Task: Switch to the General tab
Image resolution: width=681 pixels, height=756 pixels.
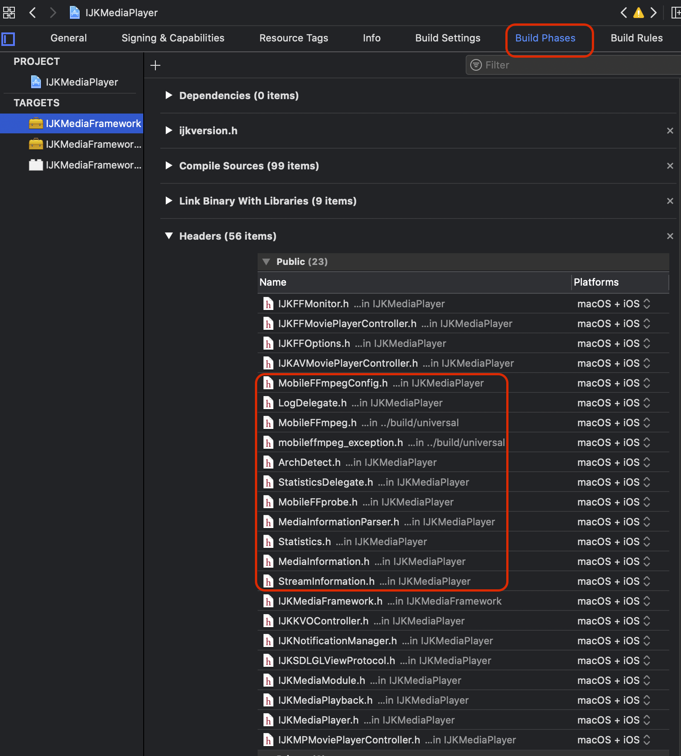Action: point(68,38)
